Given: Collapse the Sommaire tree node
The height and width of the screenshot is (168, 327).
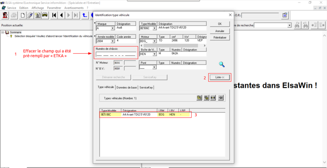Looking at the screenshot, I should pos(2,32).
